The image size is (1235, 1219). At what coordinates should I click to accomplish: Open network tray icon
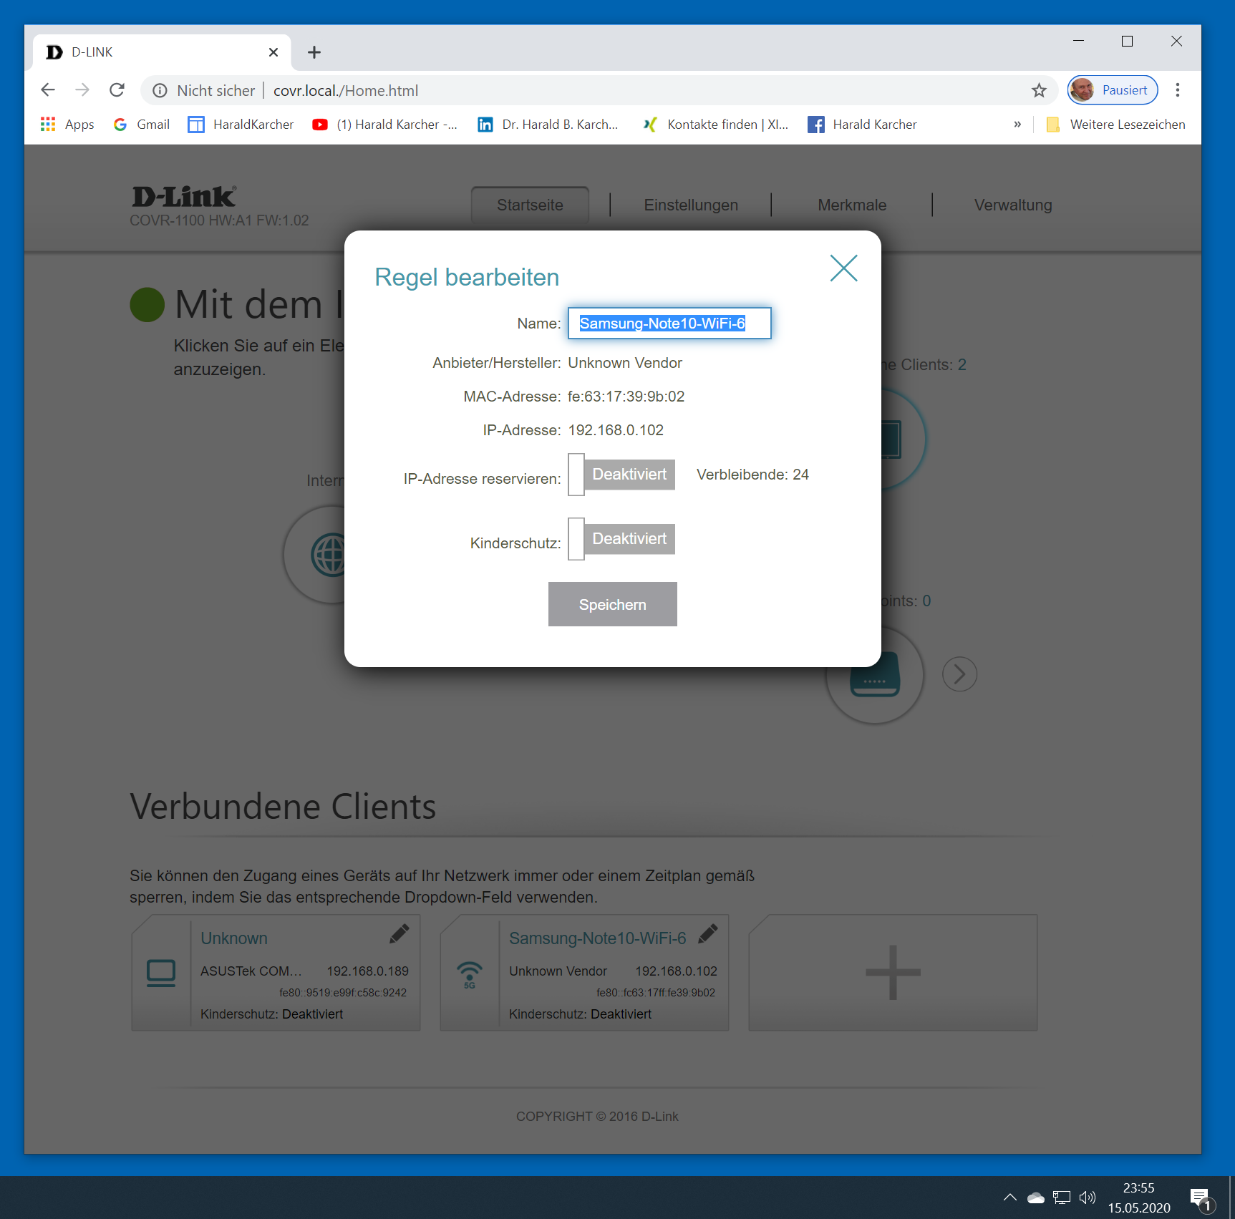(x=1061, y=1197)
